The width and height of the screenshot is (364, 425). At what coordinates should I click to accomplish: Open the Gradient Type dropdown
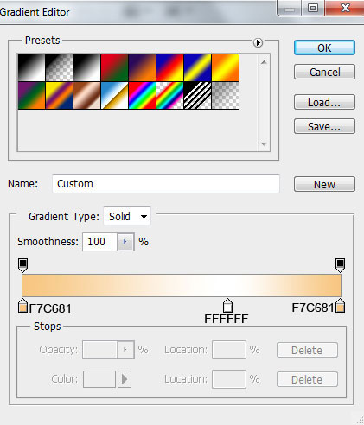127,216
